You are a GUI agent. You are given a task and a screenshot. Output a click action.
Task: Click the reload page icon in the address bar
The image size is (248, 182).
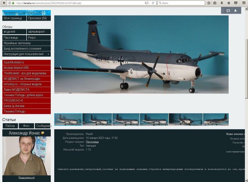pos(153,3)
